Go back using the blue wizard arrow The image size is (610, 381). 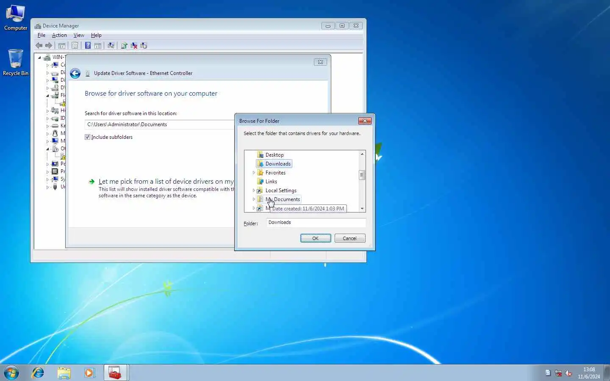[x=75, y=74]
